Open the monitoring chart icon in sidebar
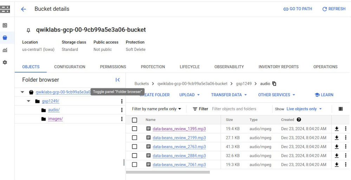Screen dimensions: 351x180 pyautogui.click(x=5, y=50)
